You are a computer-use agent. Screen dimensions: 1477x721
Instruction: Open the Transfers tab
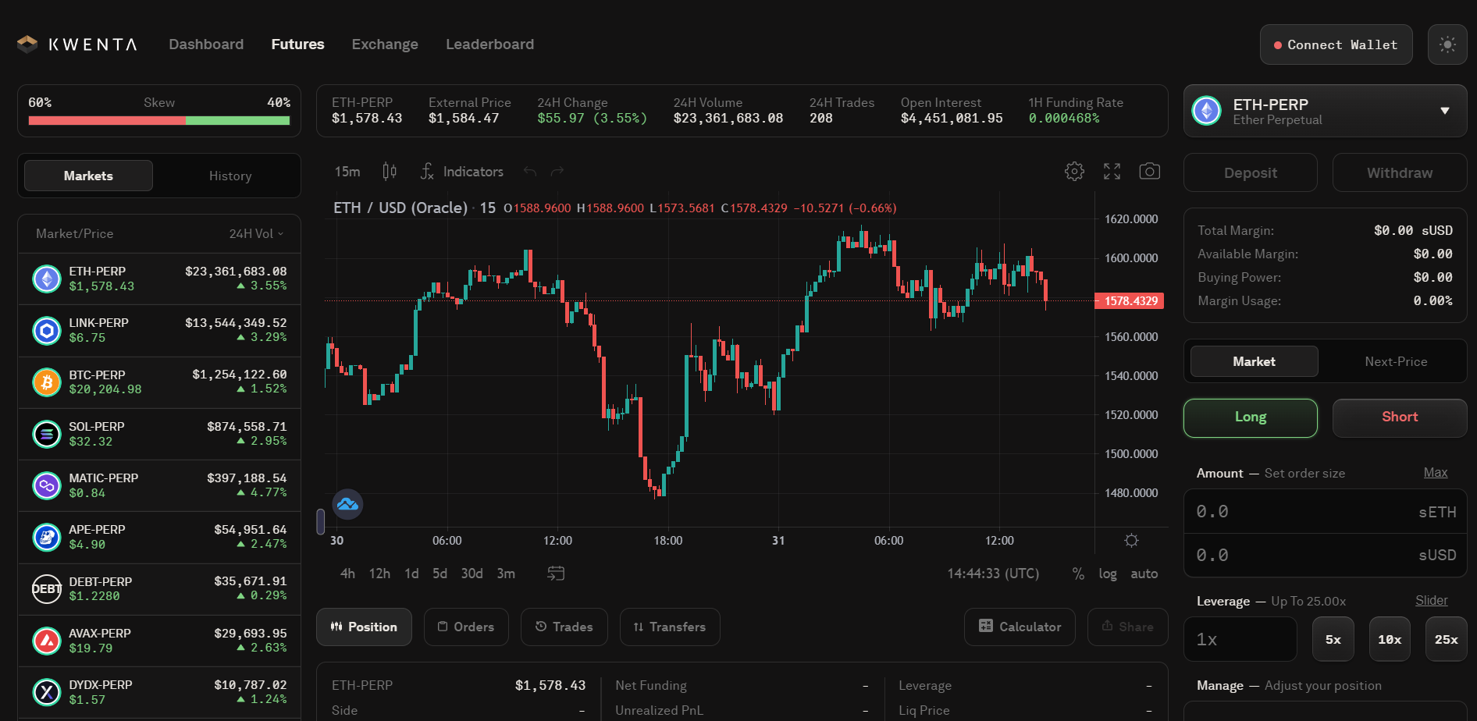670,627
